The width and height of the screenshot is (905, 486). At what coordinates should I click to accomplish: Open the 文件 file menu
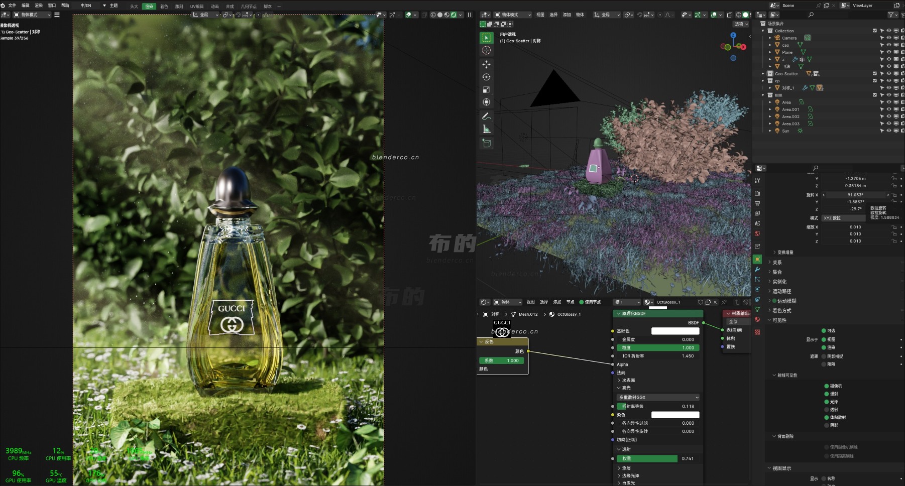click(x=12, y=6)
